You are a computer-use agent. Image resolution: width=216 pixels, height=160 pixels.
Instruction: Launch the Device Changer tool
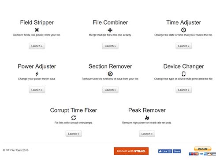pyautogui.click(x=184, y=90)
